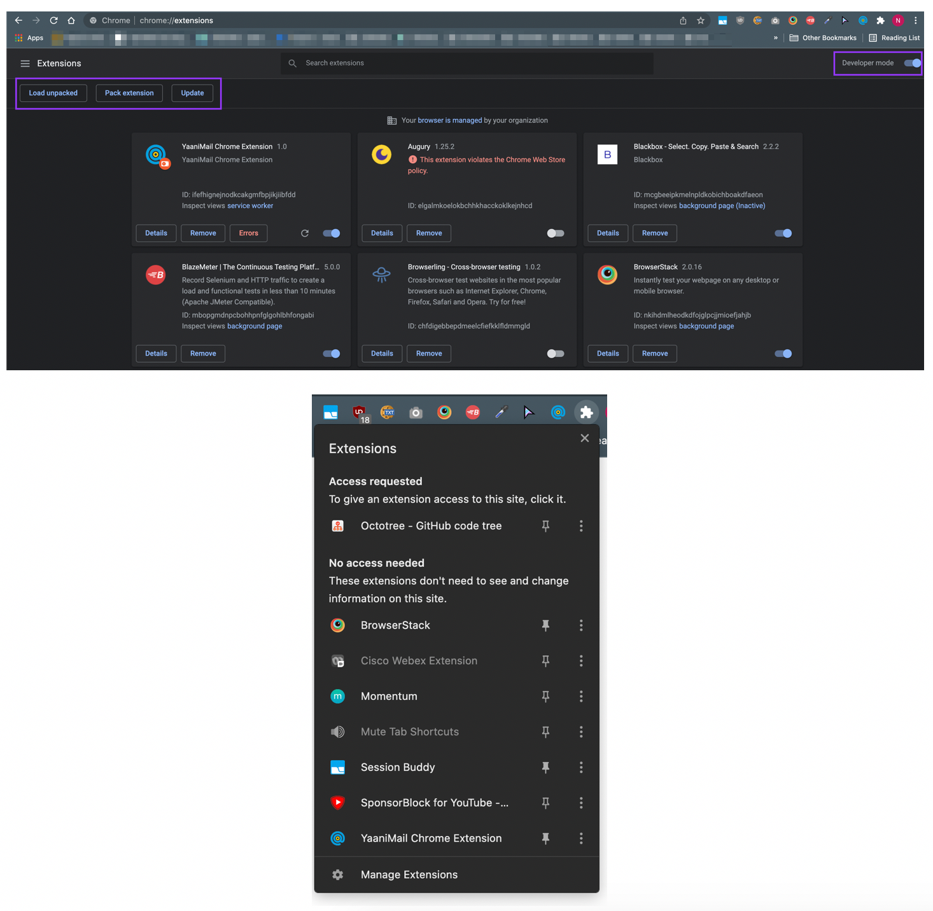Viewport: 933px width, 911px height.
Task: Open more options for BrowserStack in popup
Action: point(581,625)
